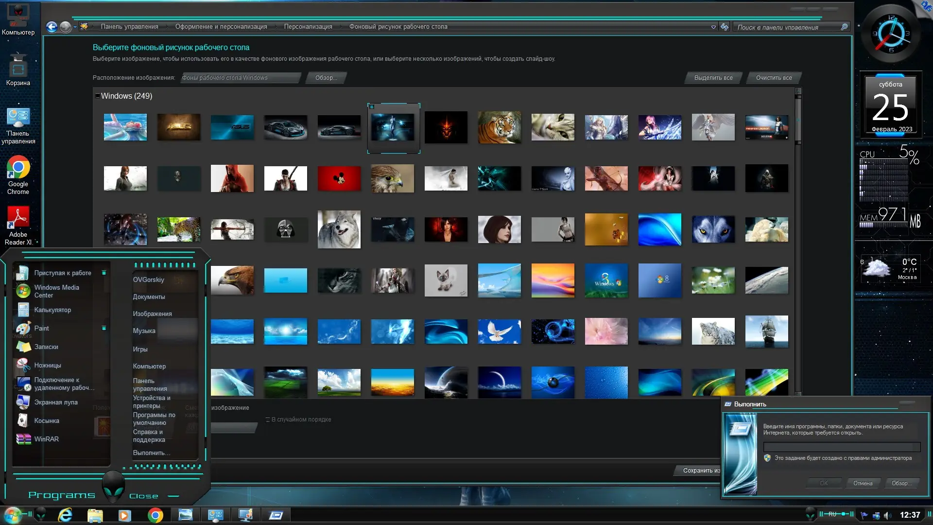Viewport: 933px width, 525px height.
Task: Click the Select All button
Action: [713, 78]
